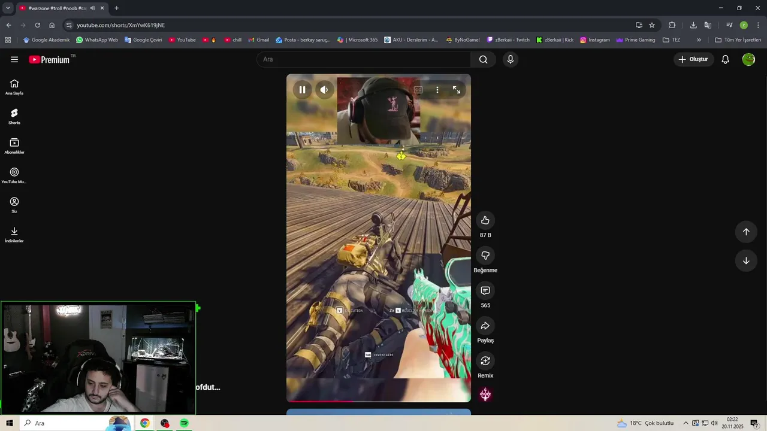Bookmark this page with the star

pos(652,25)
